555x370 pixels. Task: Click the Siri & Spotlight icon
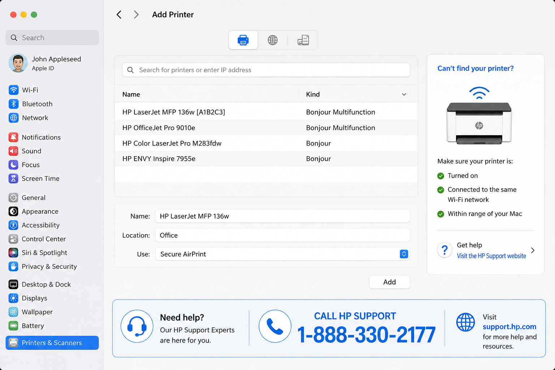[x=13, y=253]
